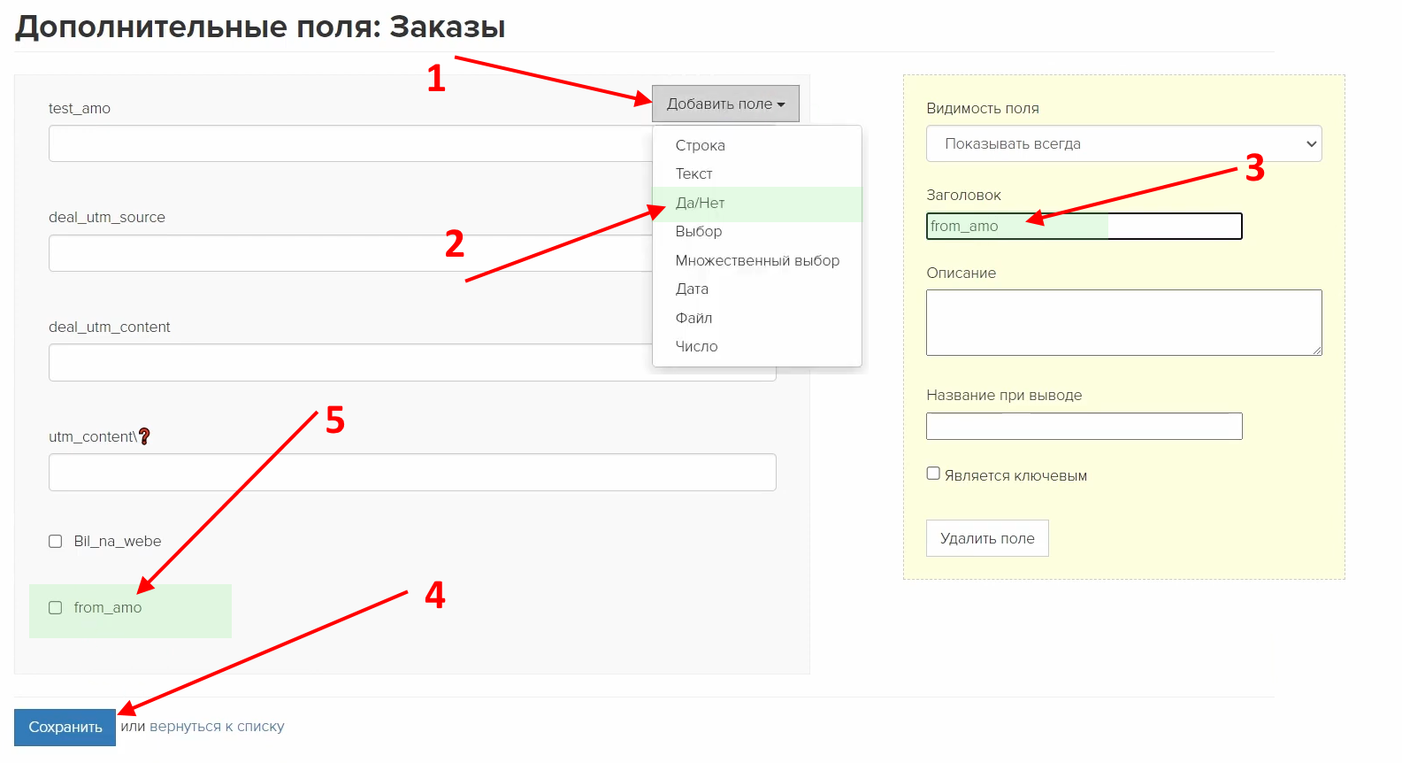Viewport: 1402px width, 763px height.
Task: Open the 'Добавить поле' dropdown button
Action: [725, 104]
